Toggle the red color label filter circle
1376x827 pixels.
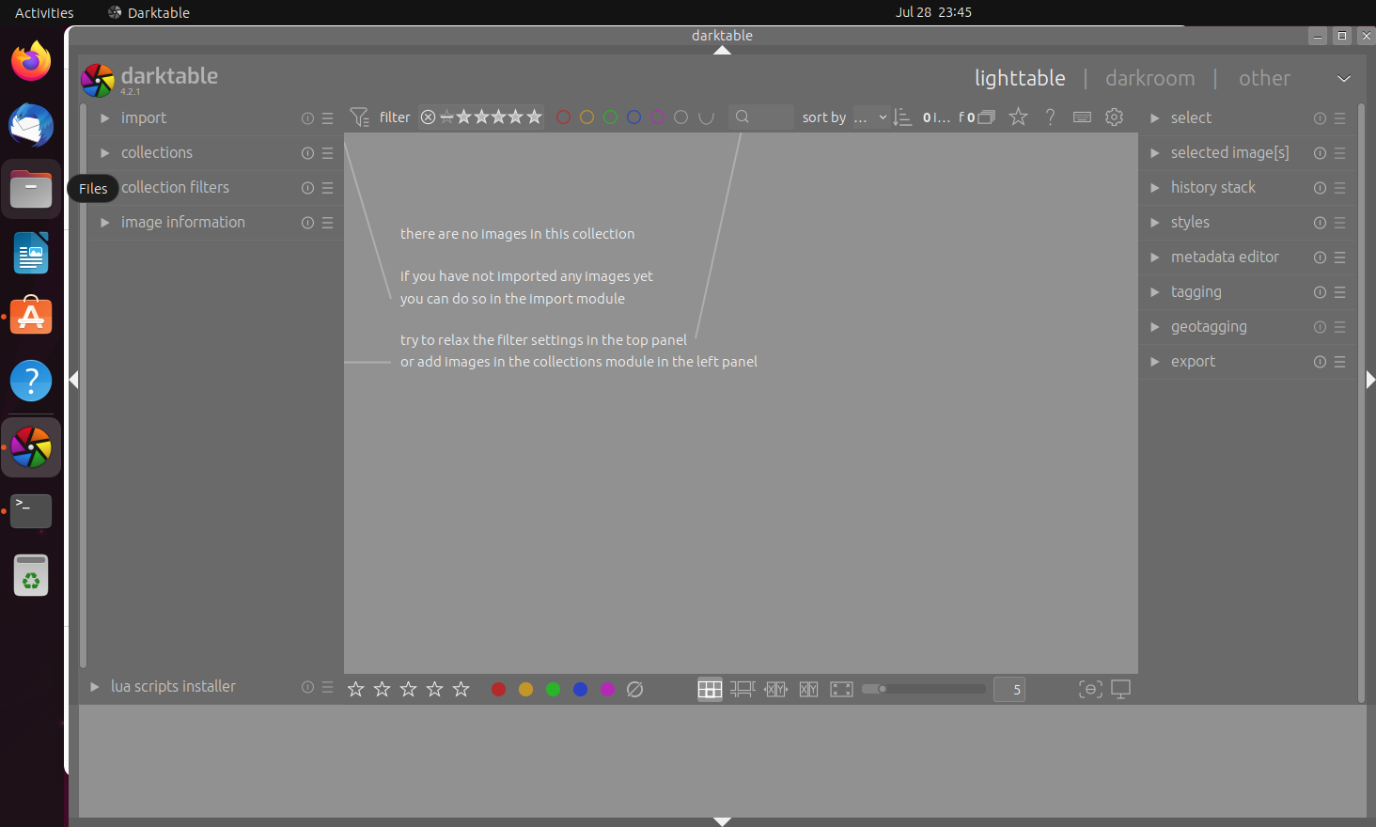(563, 117)
